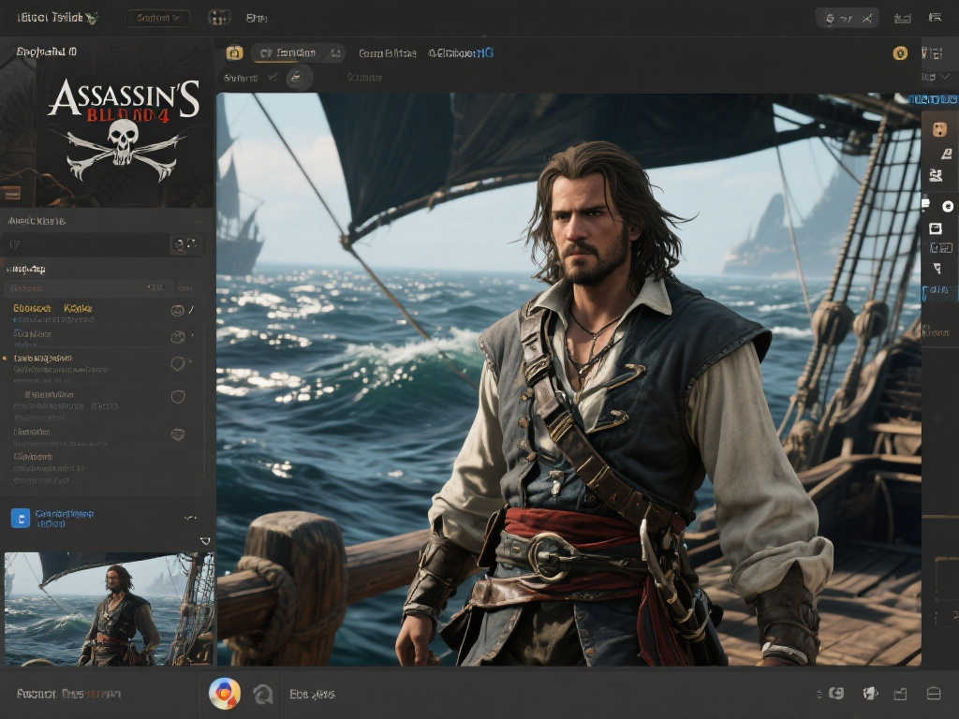
Task: Click the gold badge icon at top right
Action: 900,53
